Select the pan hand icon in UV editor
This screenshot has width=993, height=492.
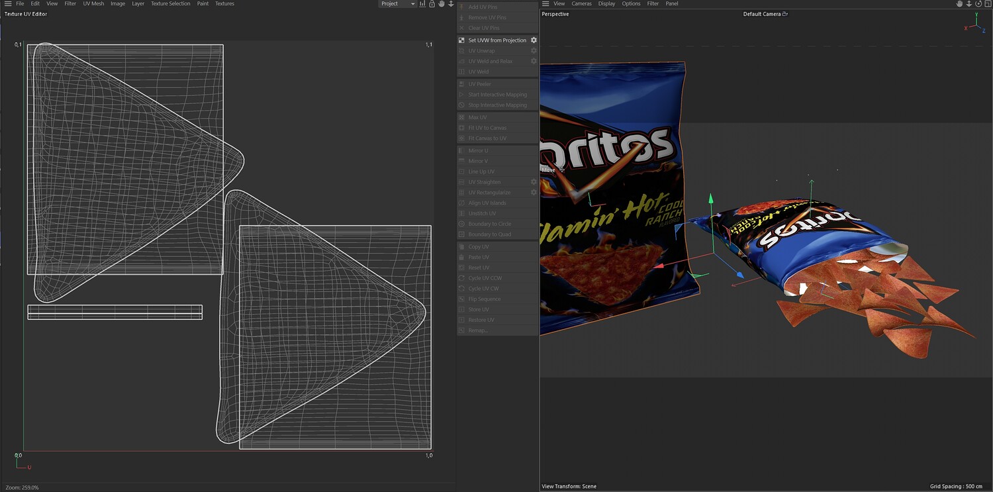point(442,4)
